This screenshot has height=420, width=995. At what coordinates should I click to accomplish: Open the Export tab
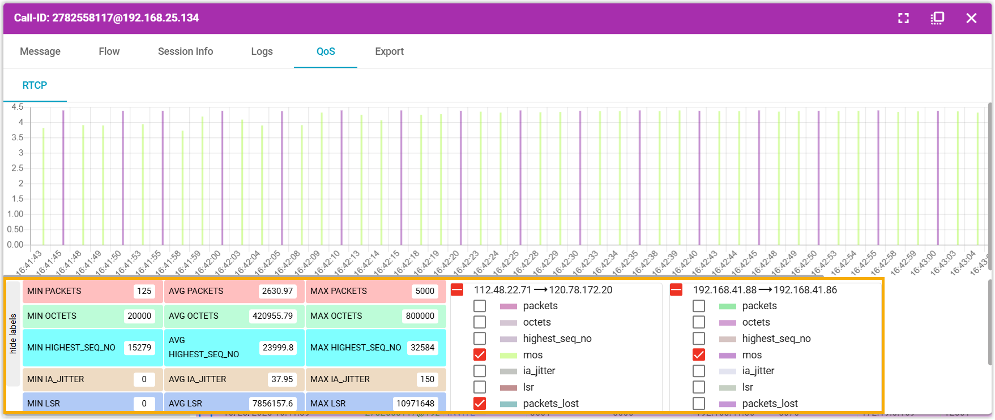(x=389, y=51)
